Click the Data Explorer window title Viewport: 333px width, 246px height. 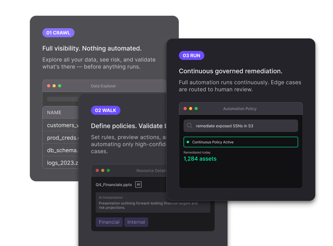point(104,86)
